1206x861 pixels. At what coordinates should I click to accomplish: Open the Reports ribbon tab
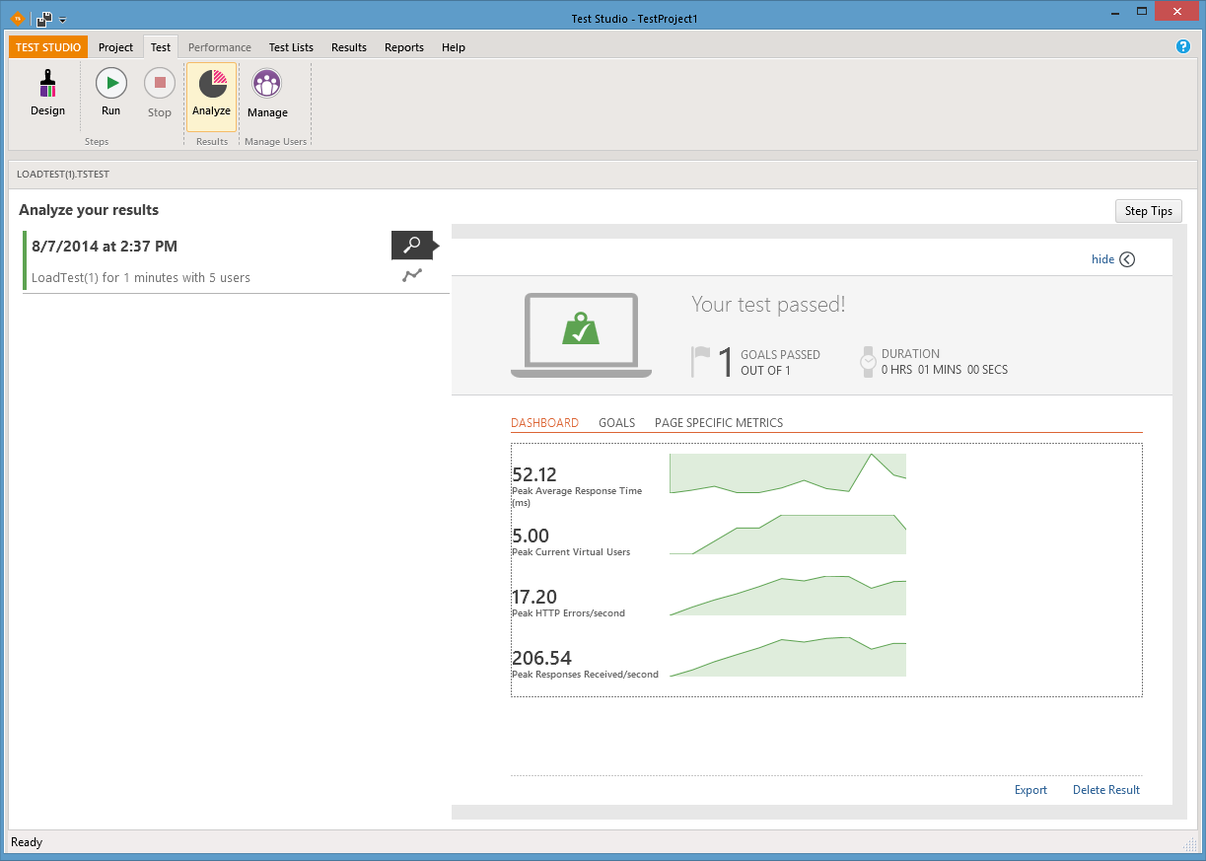pos(404,47)
